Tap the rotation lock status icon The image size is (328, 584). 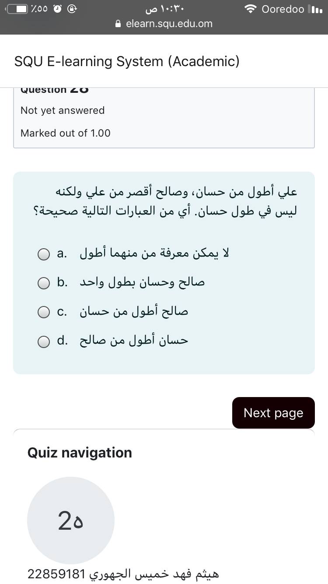click(x=73, y=9)
